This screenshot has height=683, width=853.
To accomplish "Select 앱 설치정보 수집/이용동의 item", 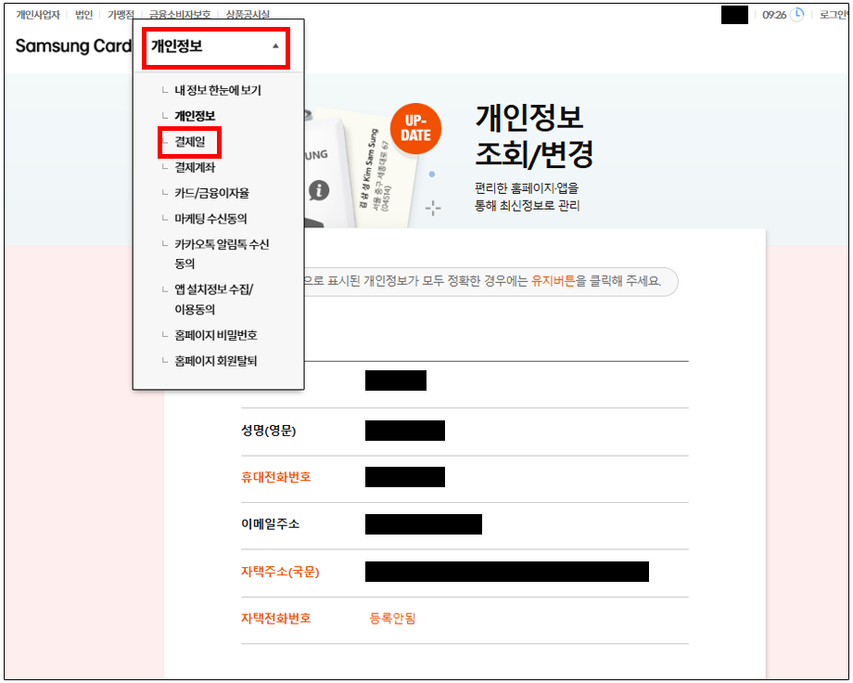I will [x=213, y=299].
